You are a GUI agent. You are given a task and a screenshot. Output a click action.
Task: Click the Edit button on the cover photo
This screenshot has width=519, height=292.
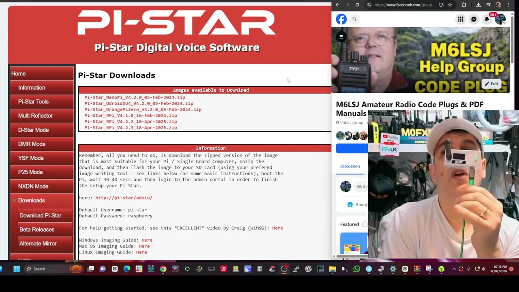(491, 84)
